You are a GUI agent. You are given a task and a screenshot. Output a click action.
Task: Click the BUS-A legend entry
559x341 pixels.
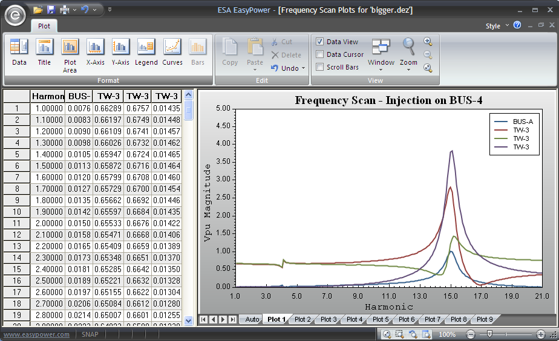click(514, 122)
